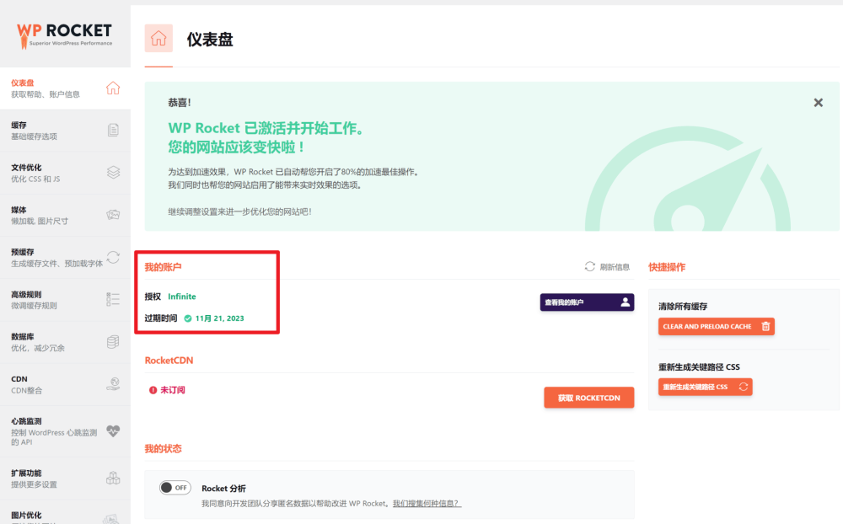Click the RocketCDN section heading

click(169, 361)
